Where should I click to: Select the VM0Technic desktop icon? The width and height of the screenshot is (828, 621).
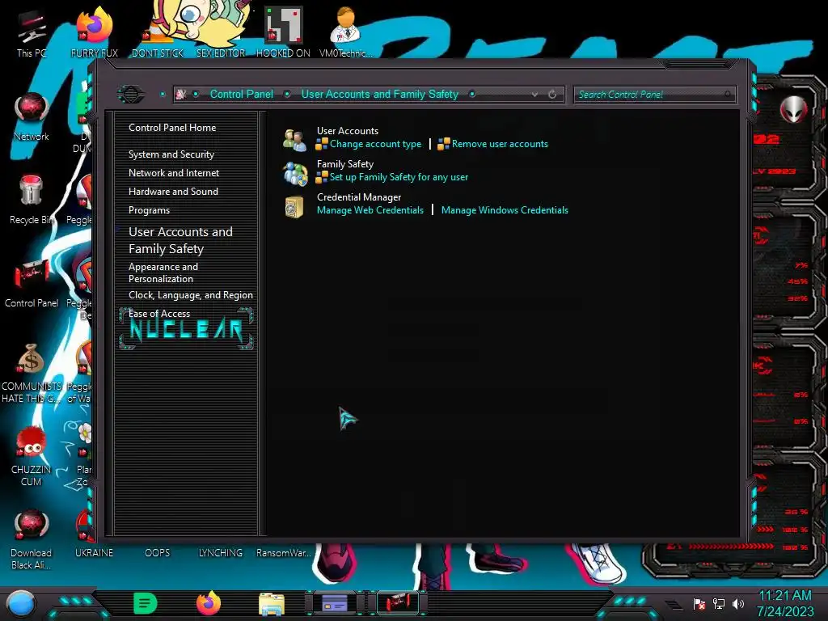pos(345,32)
